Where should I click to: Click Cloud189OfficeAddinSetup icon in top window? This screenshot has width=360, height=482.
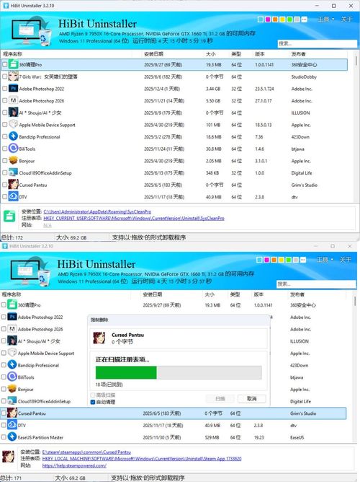point(13,172)
